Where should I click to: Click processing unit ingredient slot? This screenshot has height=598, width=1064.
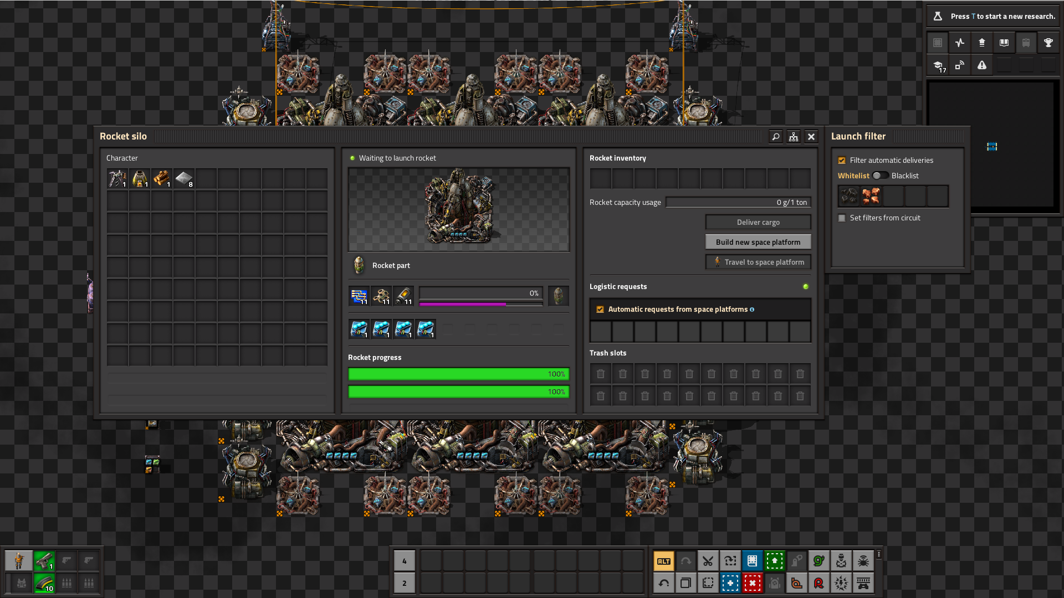click(x=359, y=296)
